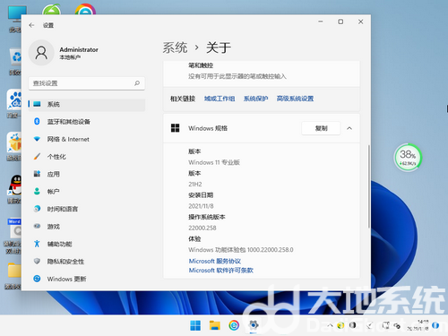The height and width of the screenshot is (336, 448).
Task: Click the settings page vertical scrollbar
Action: point(369,186)
